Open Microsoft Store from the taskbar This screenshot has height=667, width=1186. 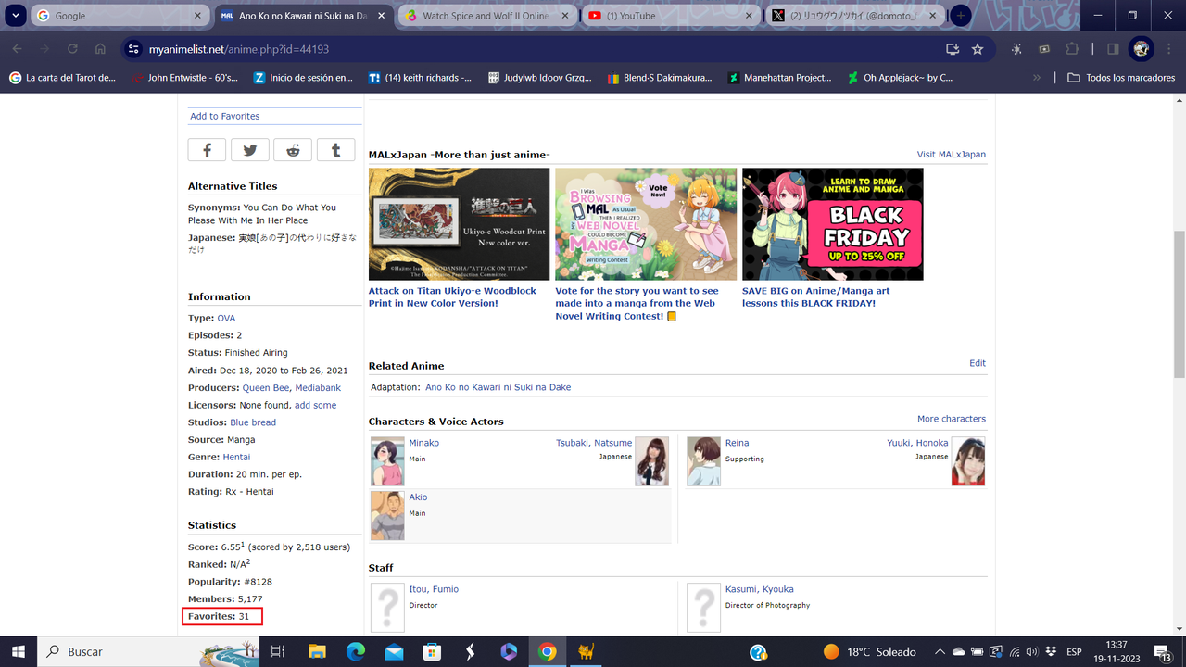point(432,651)
